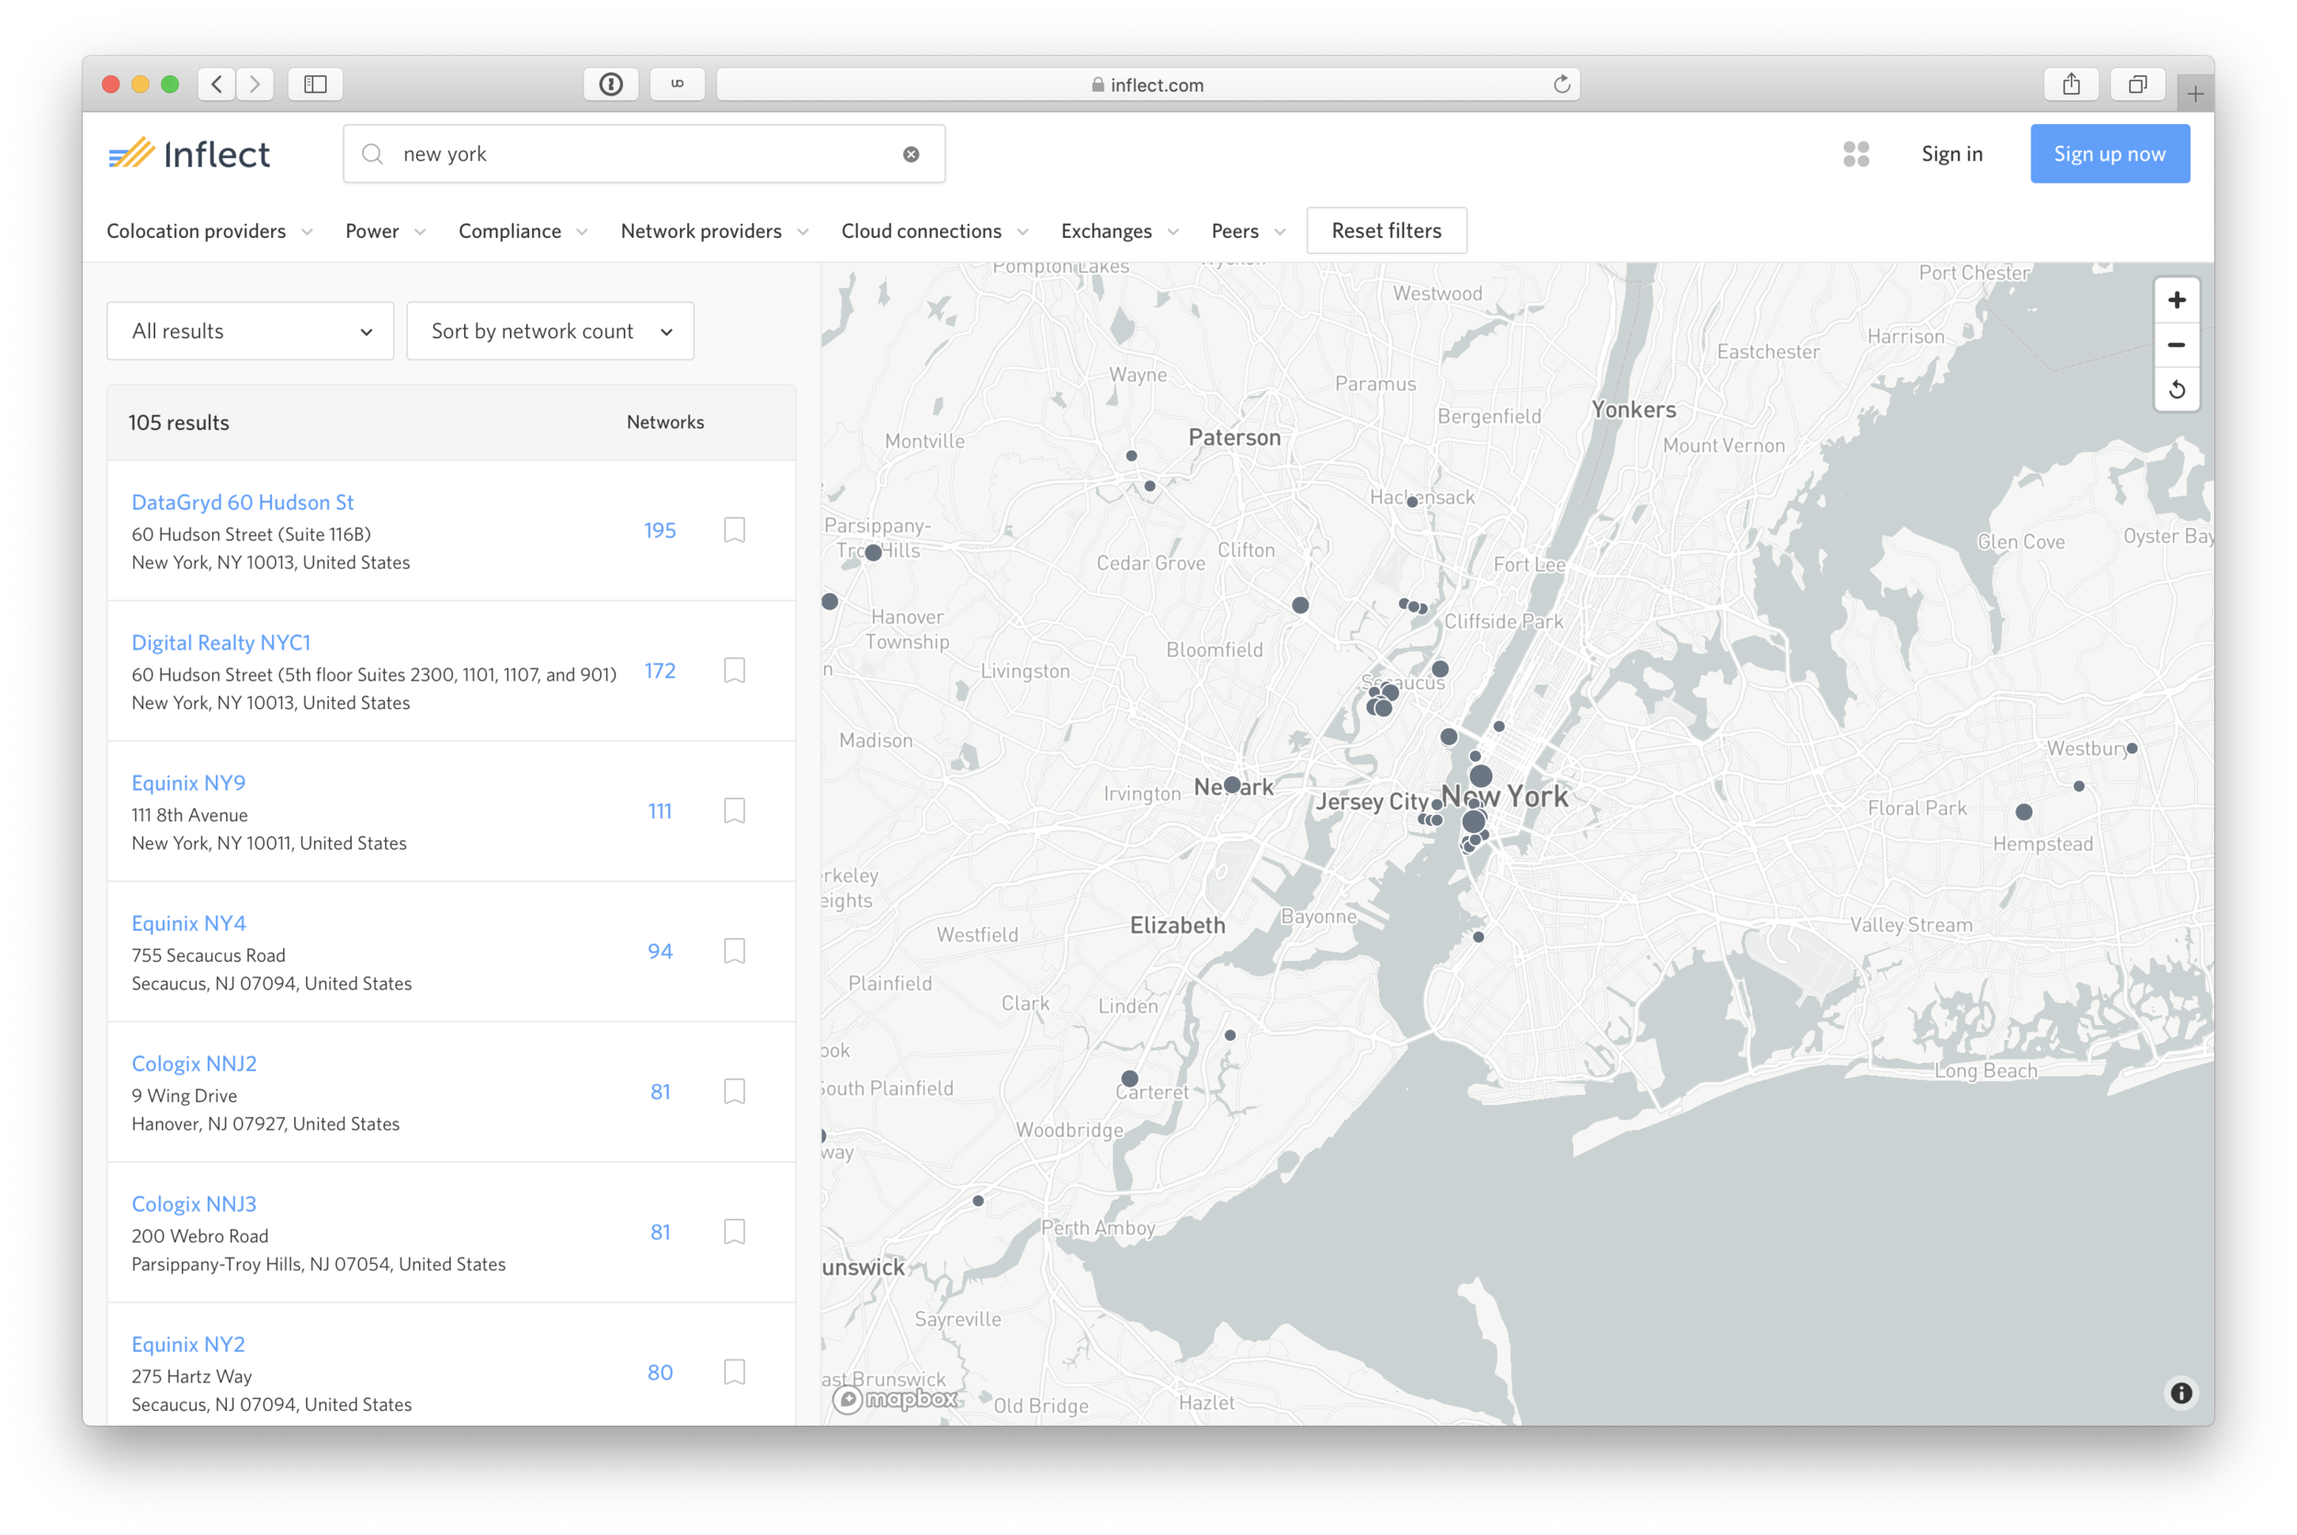Open the Safari share menu
This screenshot has width=2297, height=1535.
[2071, 85]
